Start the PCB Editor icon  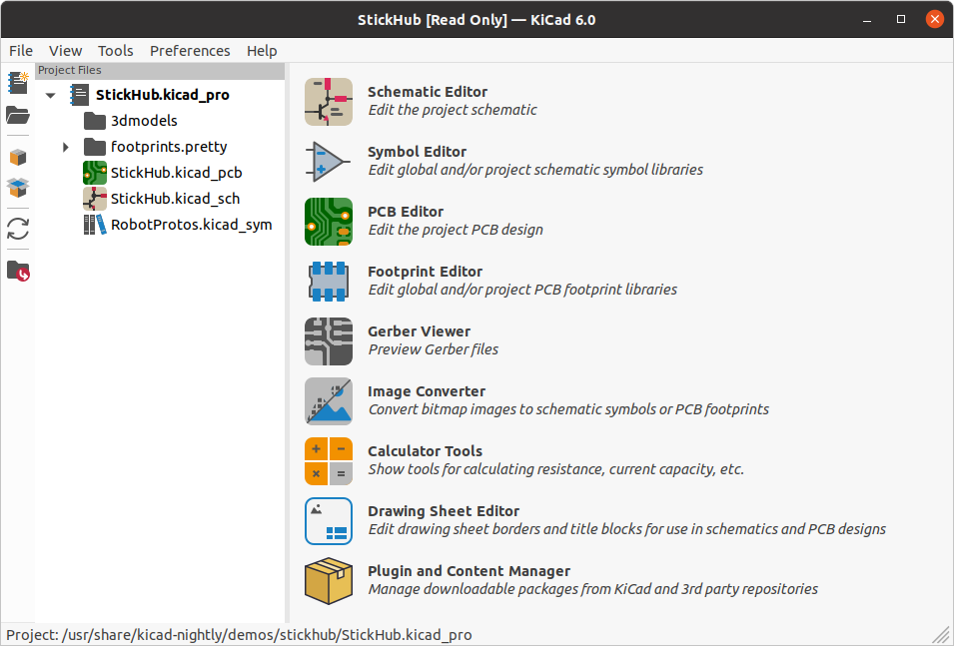[x=329, y=222]
